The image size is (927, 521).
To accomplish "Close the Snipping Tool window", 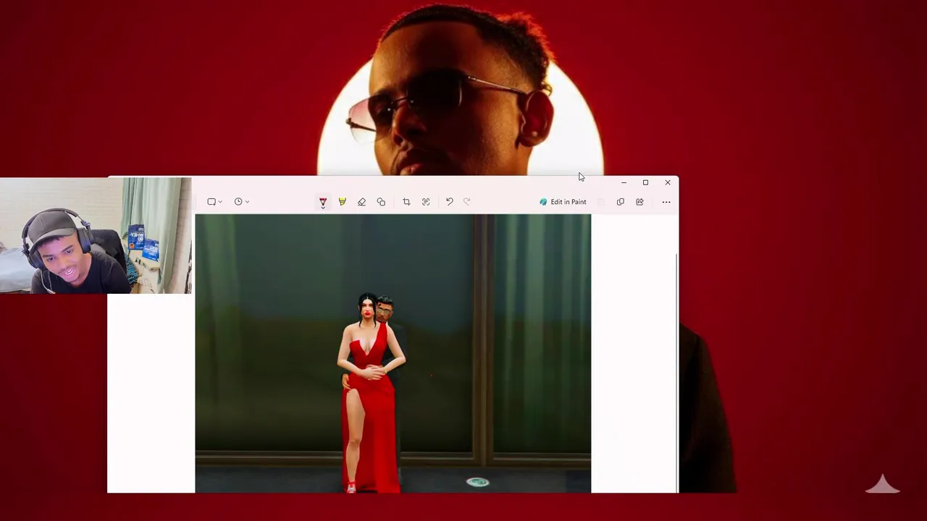I will pyautogui.click(x=668, y=182).
